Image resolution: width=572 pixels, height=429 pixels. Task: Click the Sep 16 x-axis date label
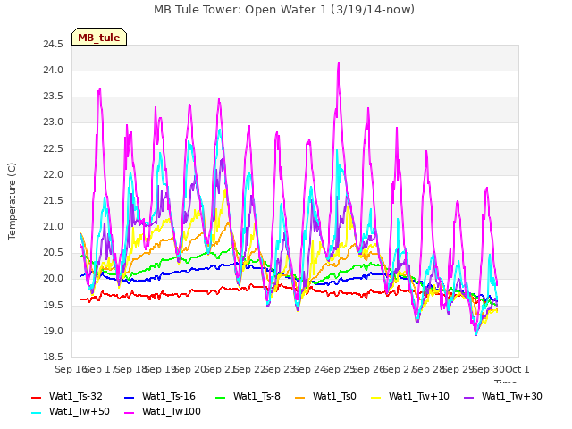(x=71, y=369)
